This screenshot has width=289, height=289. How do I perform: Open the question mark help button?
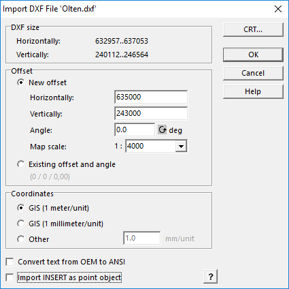tap(210, 277)
